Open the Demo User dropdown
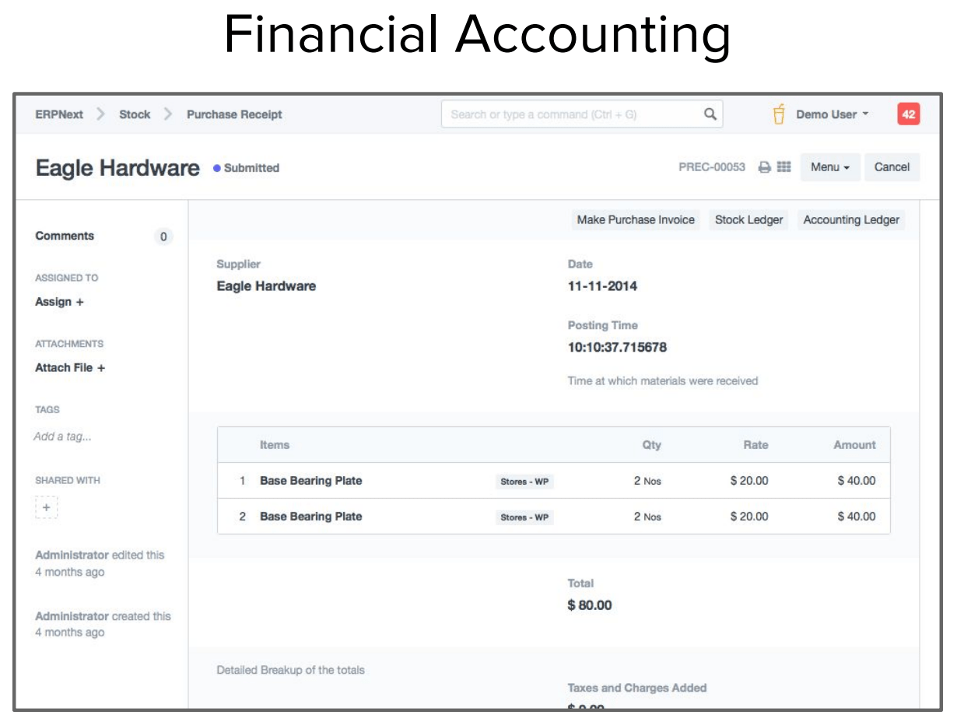This screenshot has width=957, height=715. click(832, 114)
